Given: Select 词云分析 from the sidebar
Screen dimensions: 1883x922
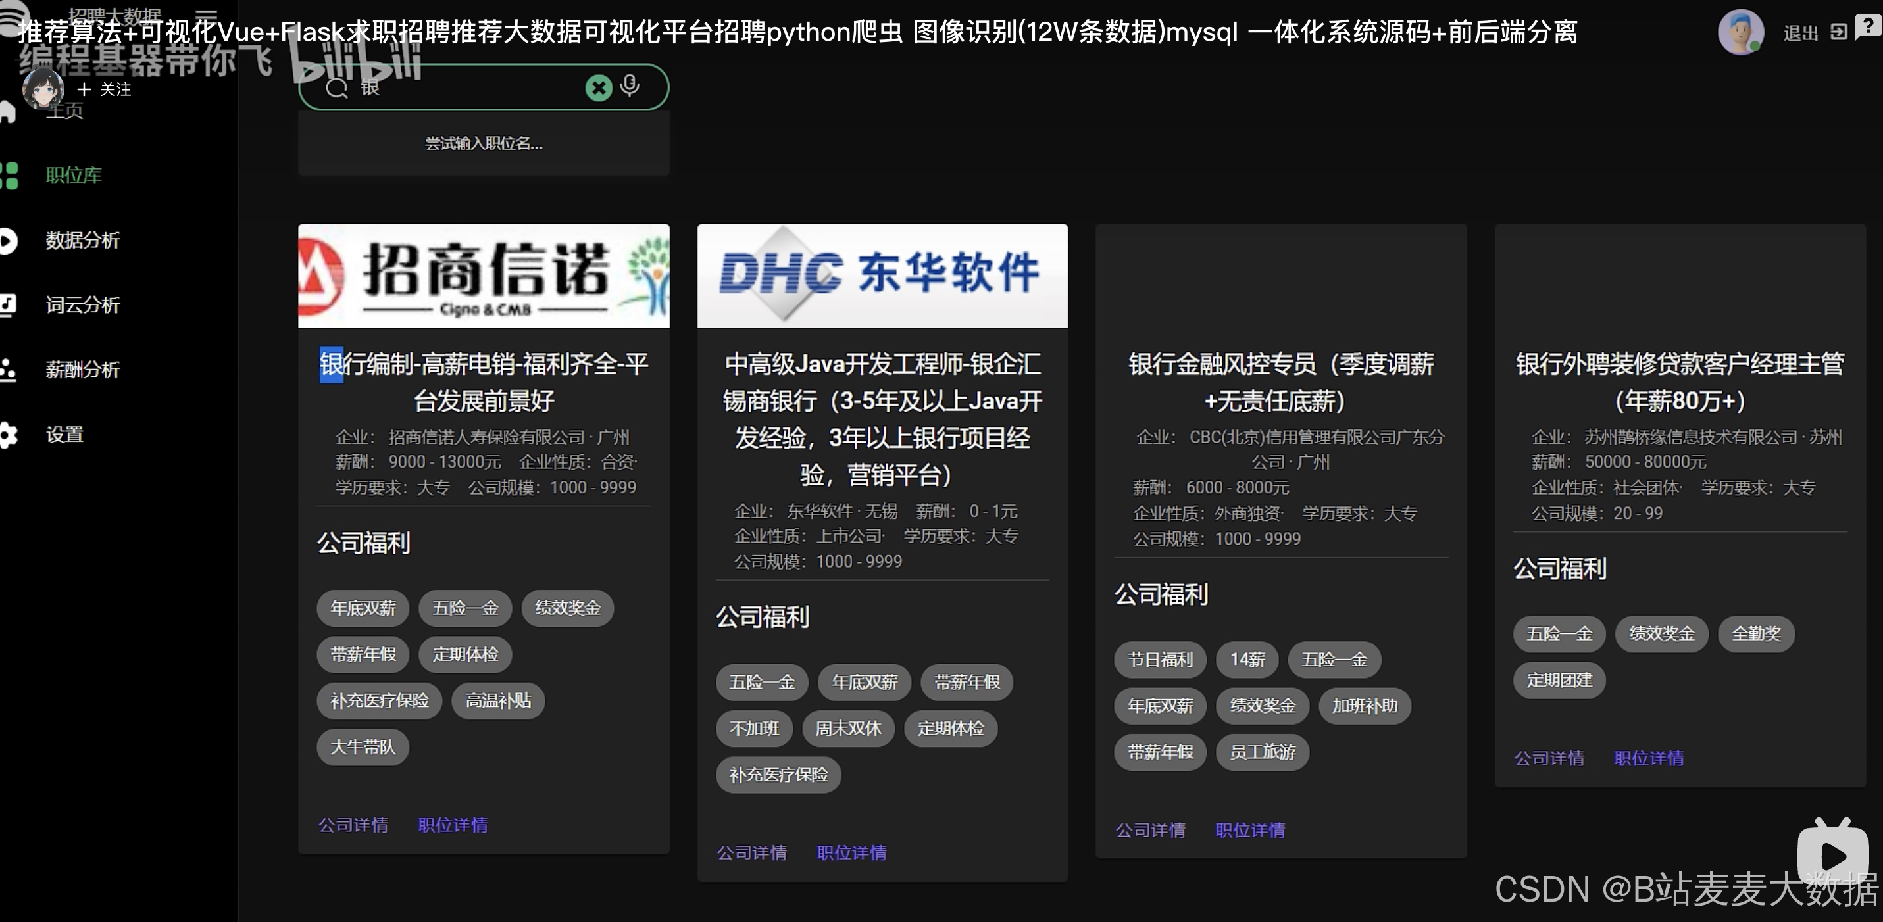Looking at the screenshot, I should point(83,304).
